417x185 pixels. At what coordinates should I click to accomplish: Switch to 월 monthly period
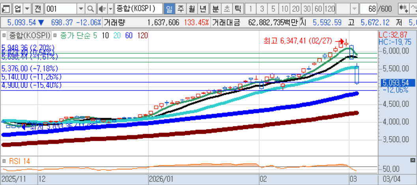191,9
